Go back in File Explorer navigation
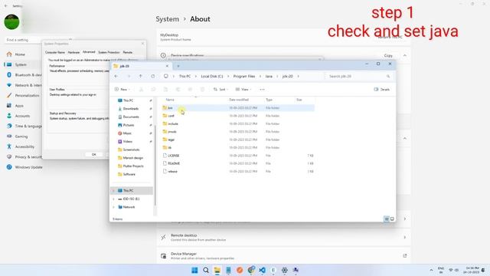Viewport: 490px width, 276px height. point(116,77)
